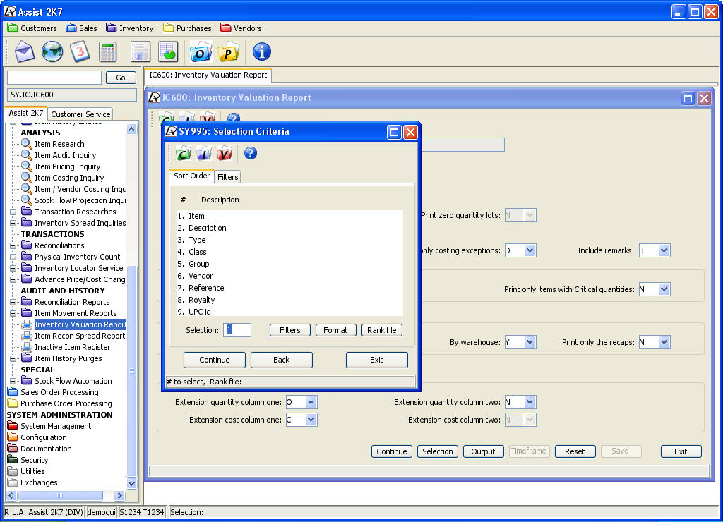Viewport: 723px width, 522px height.
Task: Switch to Filters tab in Selection Criteria
Action: pyautogui.click(x=228, y=177)
